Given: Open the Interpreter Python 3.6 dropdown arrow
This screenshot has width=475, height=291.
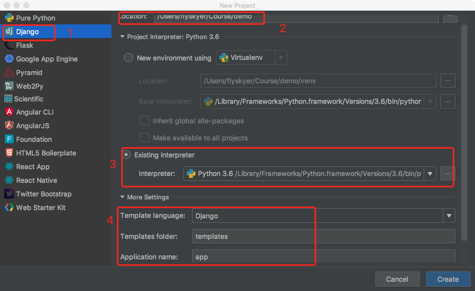Looking at the screenshot, I should tap(430, 174).
